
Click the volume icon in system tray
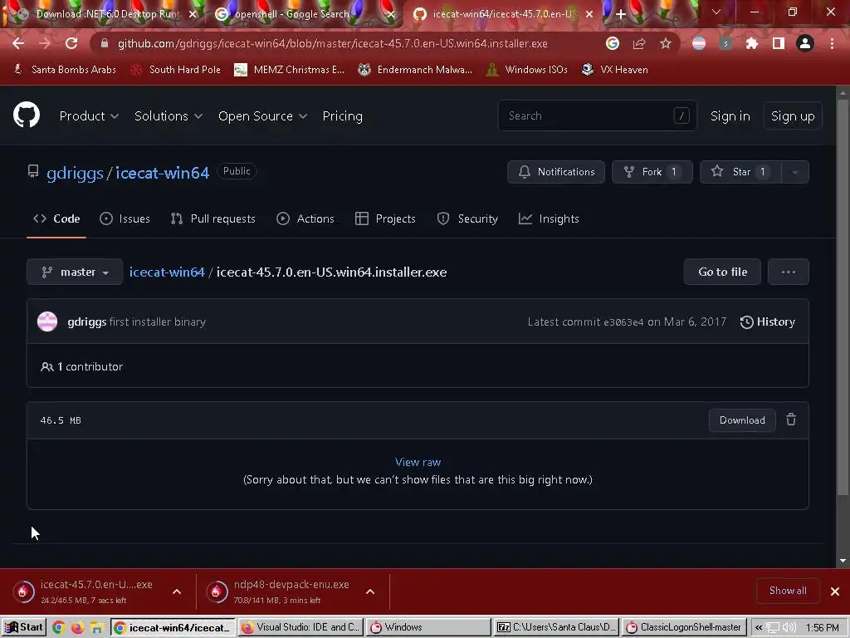790,628
